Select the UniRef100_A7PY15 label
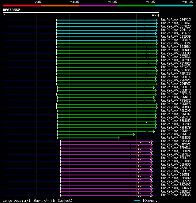The image size is (196, 203). click(176, 94)
